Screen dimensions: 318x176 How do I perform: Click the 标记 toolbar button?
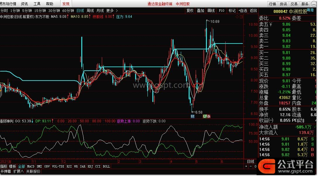[x=232, y=11]
